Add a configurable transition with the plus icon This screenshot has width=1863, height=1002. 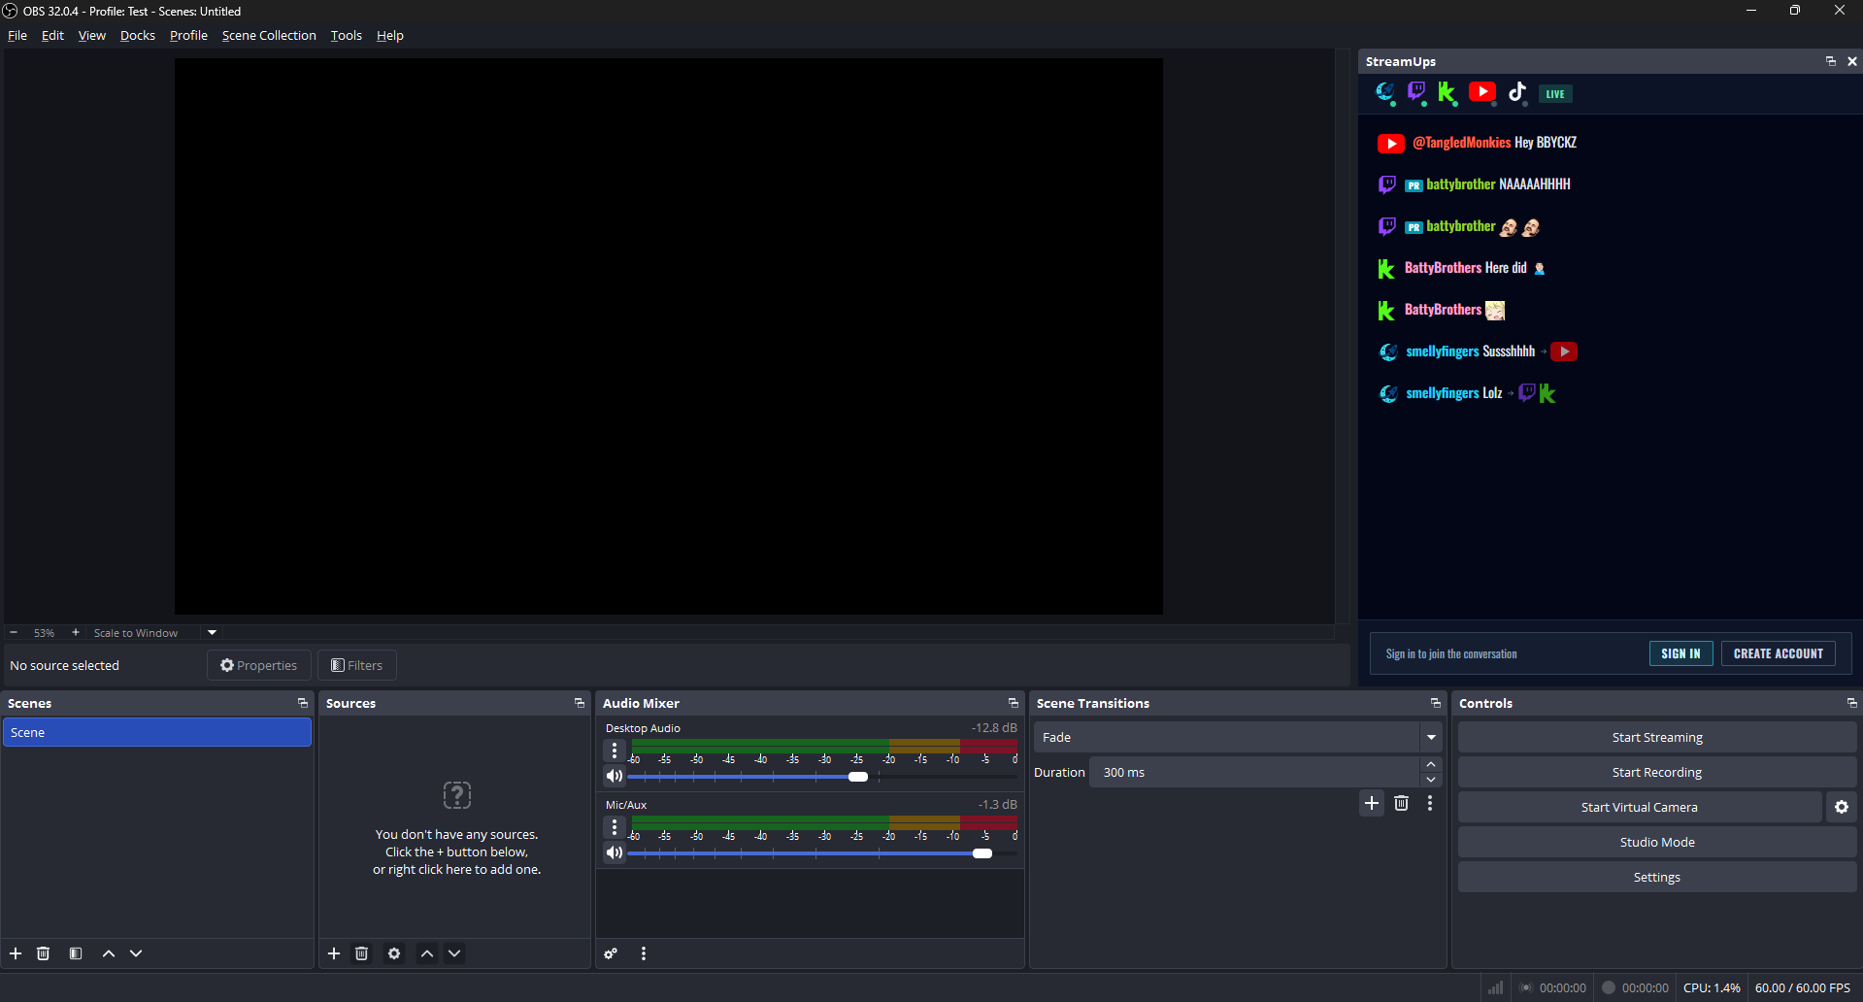pos(1372,803)
